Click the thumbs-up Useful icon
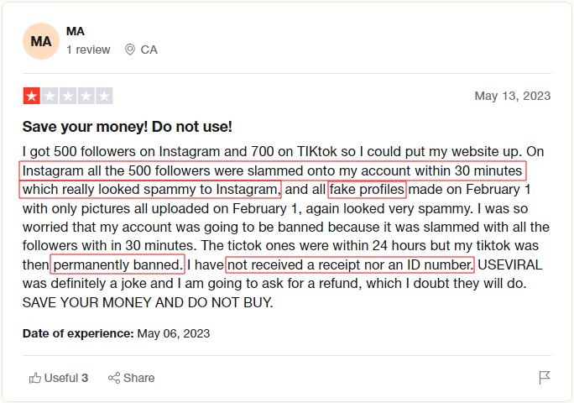Viewport: 574px width, 403px height. pos(34,378)
